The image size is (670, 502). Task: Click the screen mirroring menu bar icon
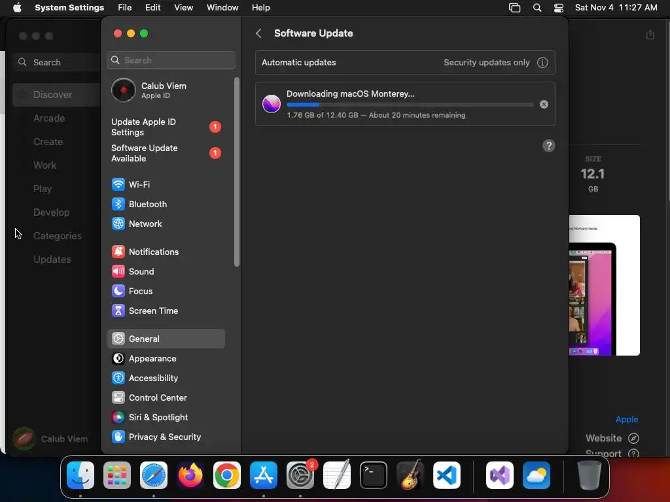click(514, 8)
